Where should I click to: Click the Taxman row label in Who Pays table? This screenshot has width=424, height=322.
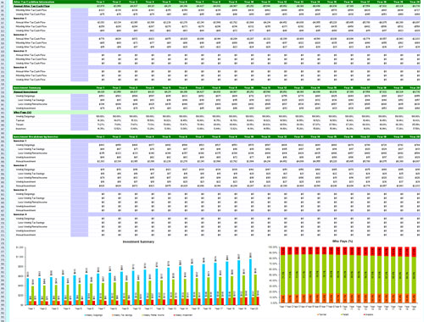20,120
